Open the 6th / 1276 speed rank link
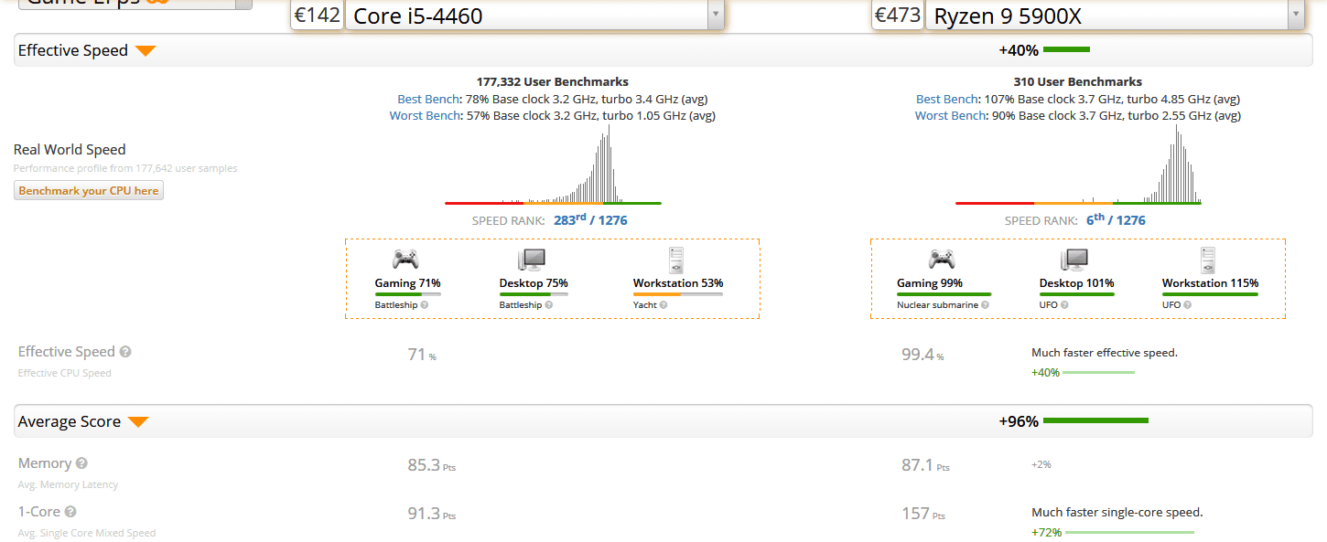 tap(1115, 219)
